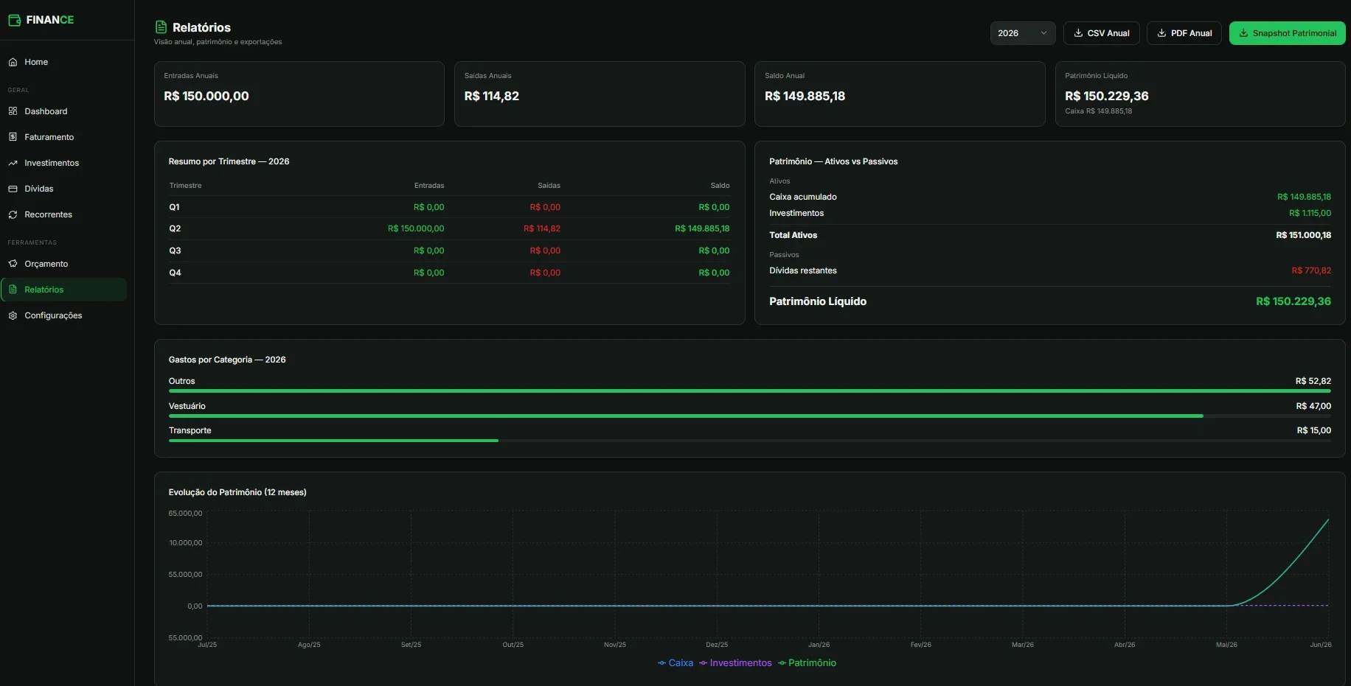Image resolution: width=1351 pixels, height=686 pixels.
Task: Click the FINANCE wallet logo
Action: point(15,20)
